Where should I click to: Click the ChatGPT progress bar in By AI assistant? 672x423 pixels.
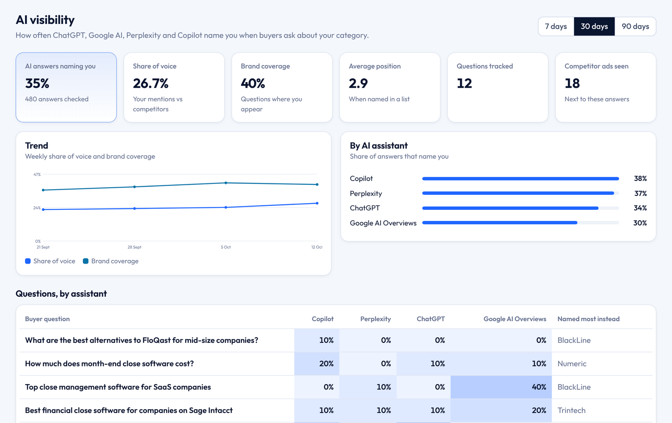coord(521,208)
